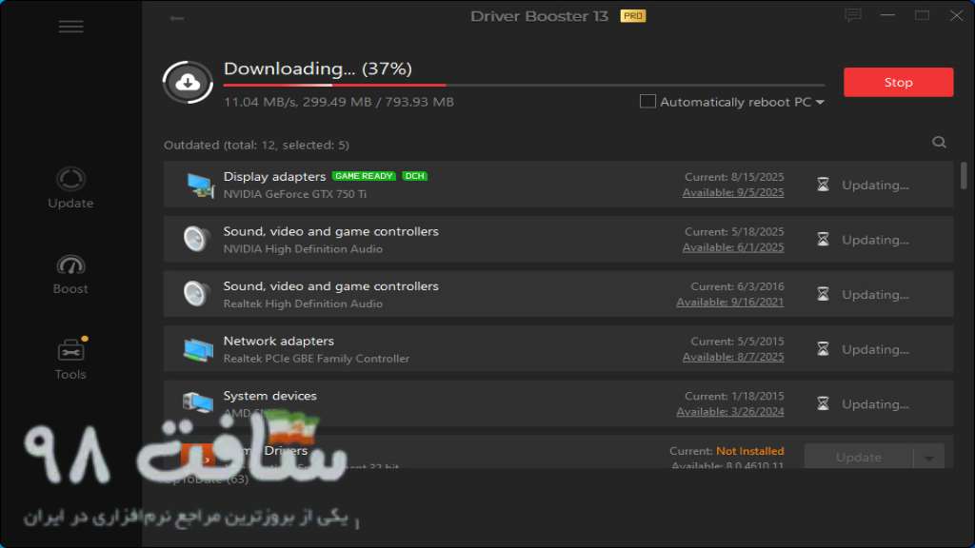The width and height of the screenshot is (975, 548).
Task: Click the hourglass icon in Network adapters row
Action: (x=823, y=349)
